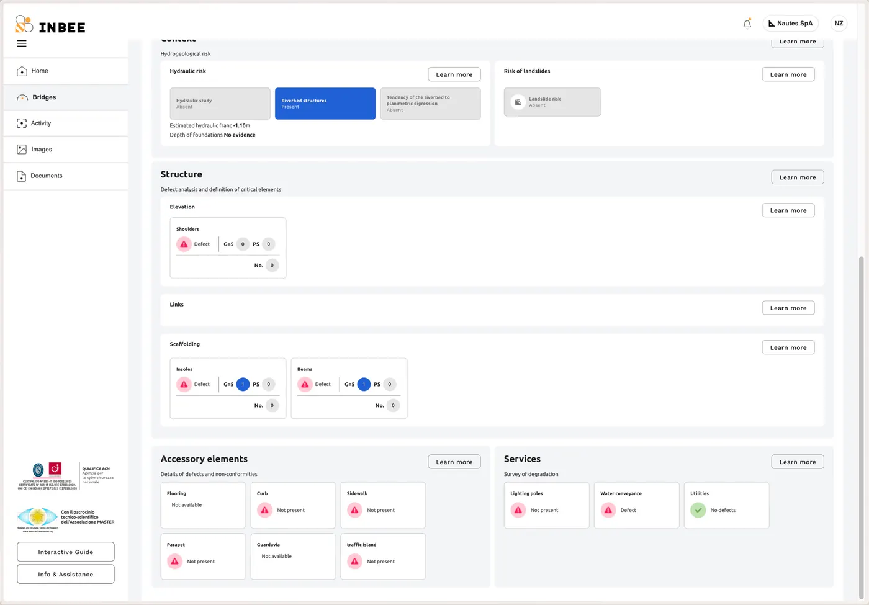Click the Bridges arch icon

22,97
